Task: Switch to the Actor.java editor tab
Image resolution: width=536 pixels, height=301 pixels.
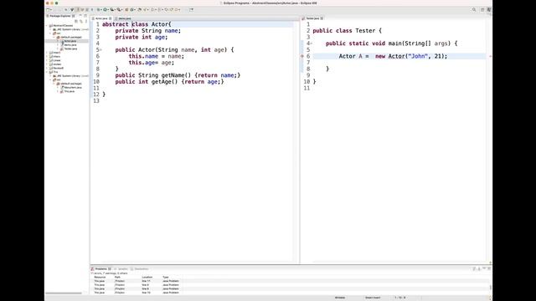Action: (100, 18)
